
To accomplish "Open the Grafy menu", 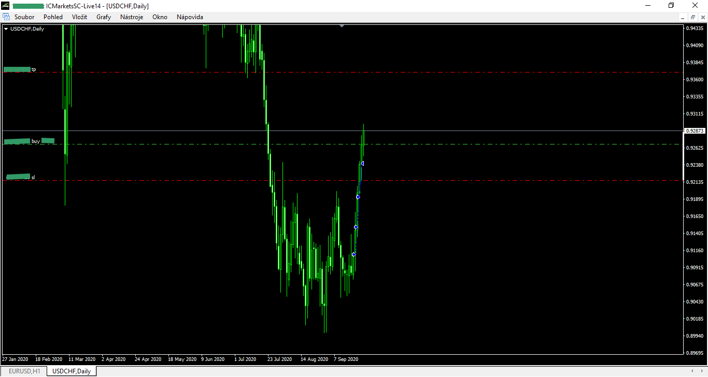I will (104, 17).
